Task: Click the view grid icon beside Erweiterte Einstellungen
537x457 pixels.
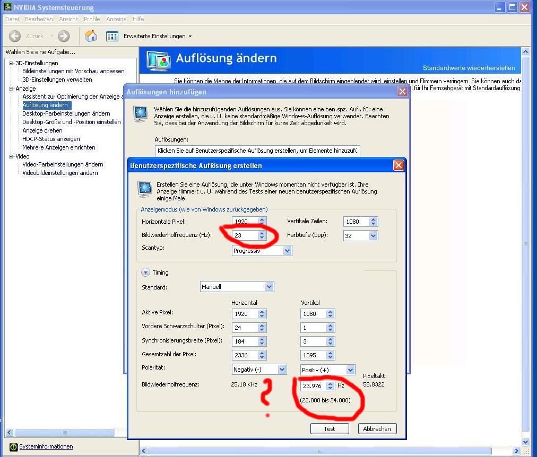Action: (112, 36)
